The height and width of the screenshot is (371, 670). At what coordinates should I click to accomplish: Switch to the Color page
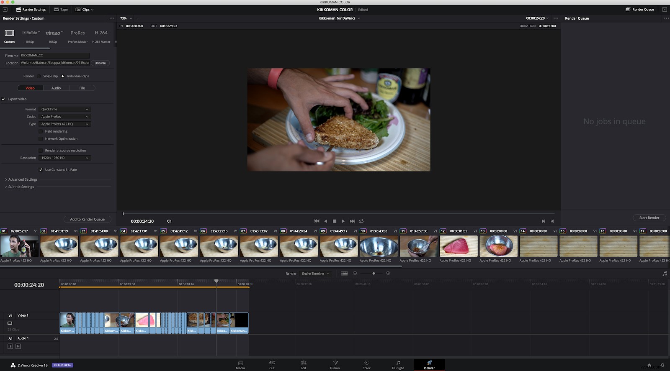(x=366, y=365)
